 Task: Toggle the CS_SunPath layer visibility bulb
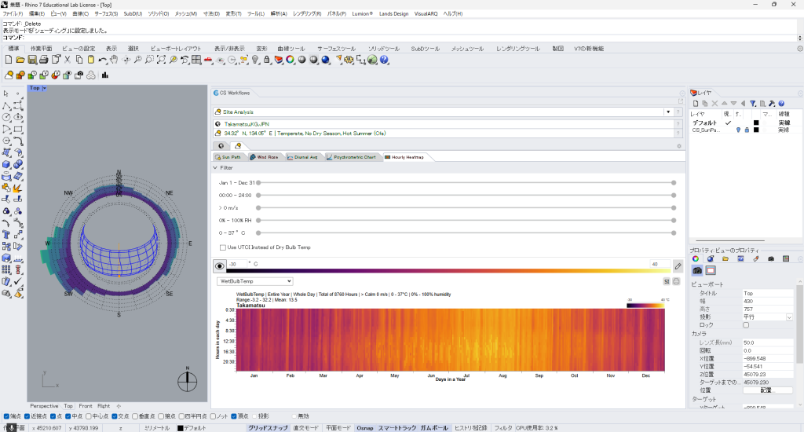738,130
